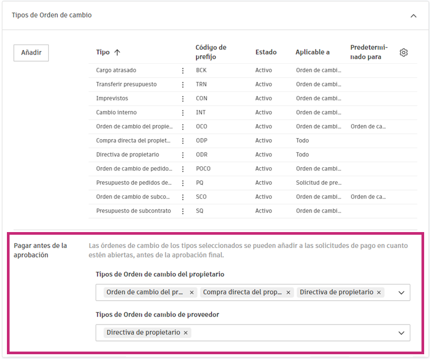Open the row actions menu for Imprevistos

point(183,98)
